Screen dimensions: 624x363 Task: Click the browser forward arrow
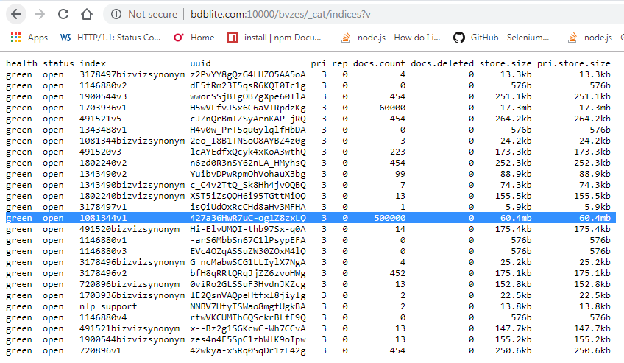40,14
